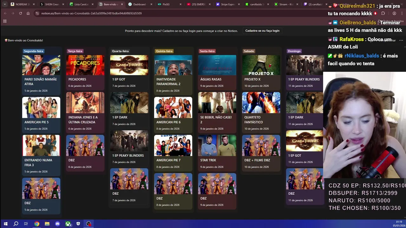Click Cadastre-se ou faça login button
This screenshot has height=228, width=406.
coord(262,31)
